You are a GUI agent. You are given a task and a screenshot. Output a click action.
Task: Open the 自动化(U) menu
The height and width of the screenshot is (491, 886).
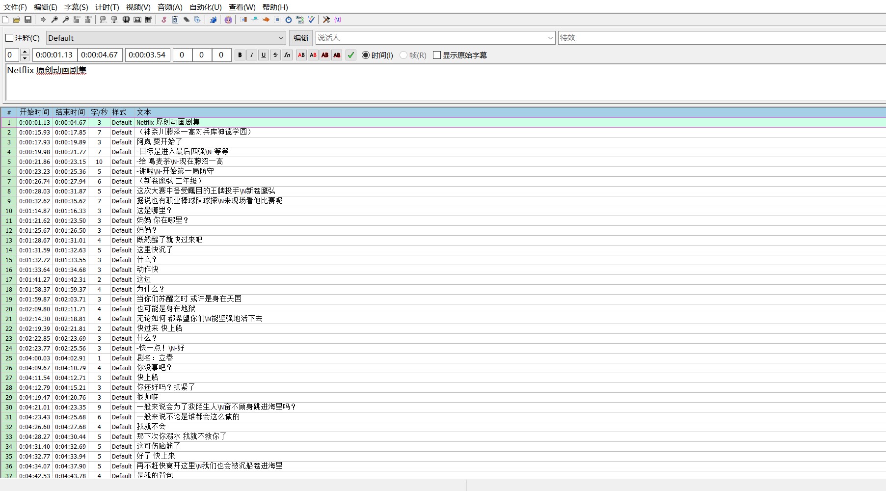206,7
